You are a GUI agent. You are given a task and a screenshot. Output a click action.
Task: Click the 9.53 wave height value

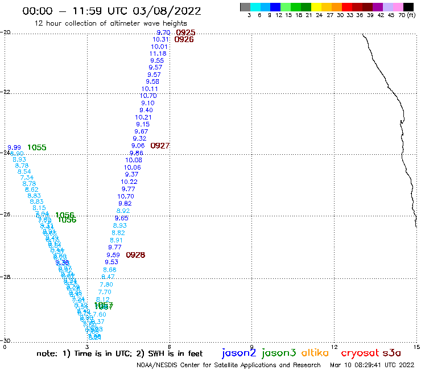coord(112,262)
